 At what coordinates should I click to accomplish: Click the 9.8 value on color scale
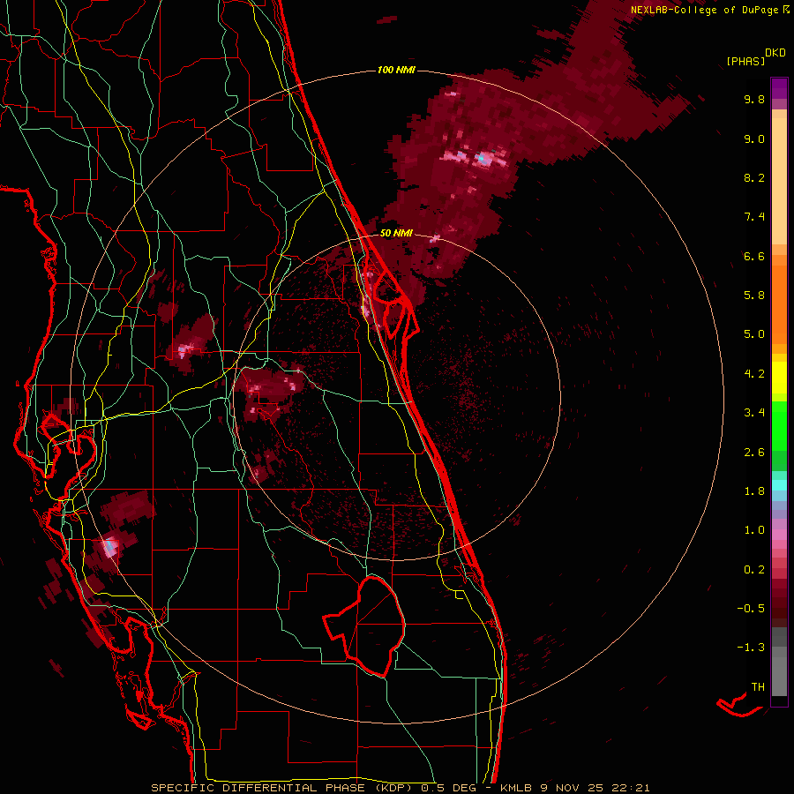click(x=754, y=99)
